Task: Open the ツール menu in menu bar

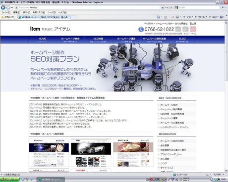Action: point(52,12)
